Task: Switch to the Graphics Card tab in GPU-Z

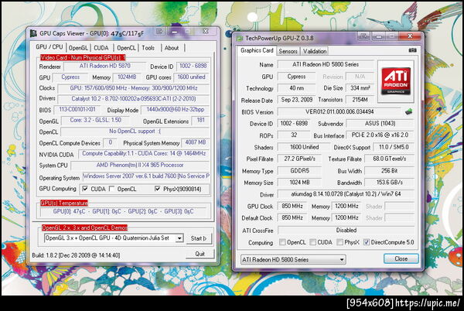Action: [x=257, y=50]
